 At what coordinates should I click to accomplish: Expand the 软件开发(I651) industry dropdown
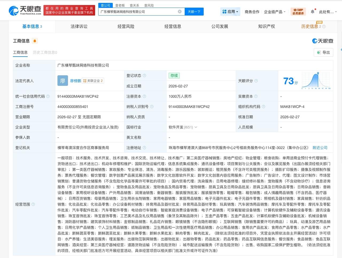(196, 127)
